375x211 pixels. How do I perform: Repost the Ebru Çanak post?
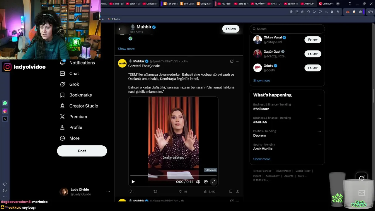tap(156, 191)
